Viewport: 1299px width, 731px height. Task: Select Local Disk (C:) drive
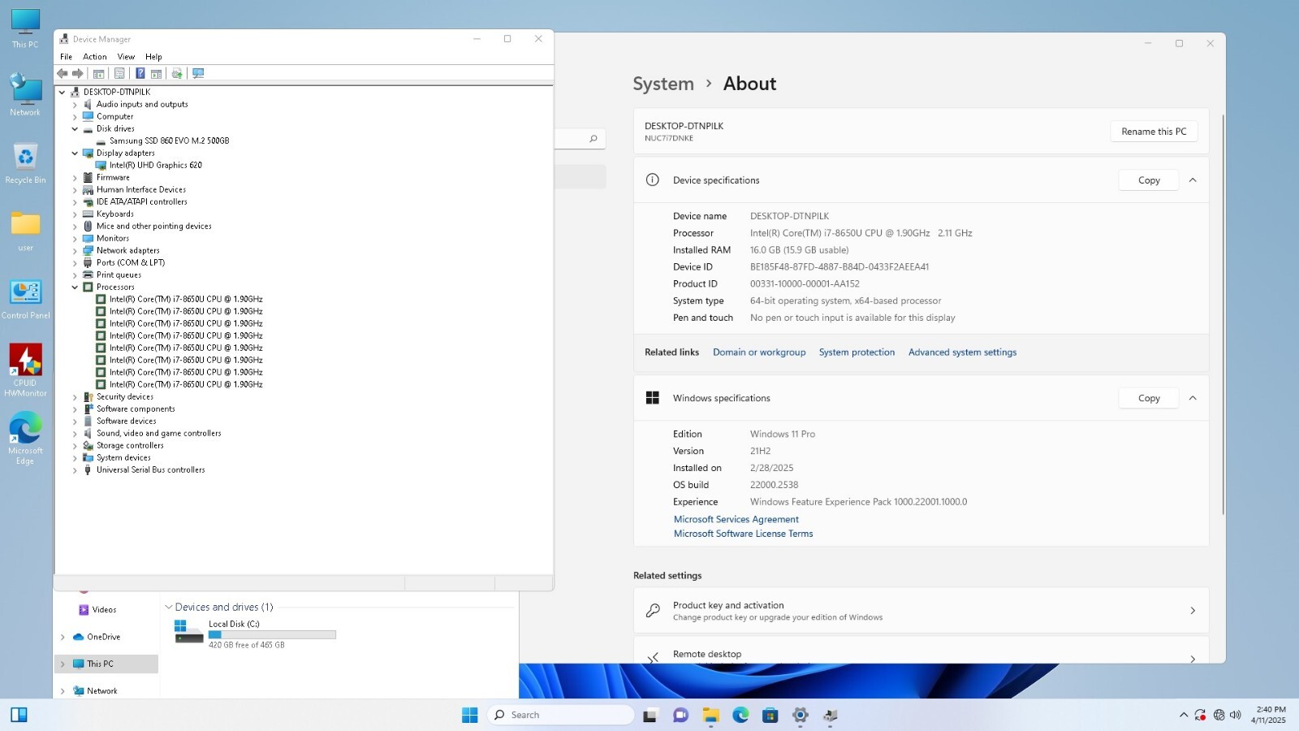pyautogui.click(x=255, y=634)
